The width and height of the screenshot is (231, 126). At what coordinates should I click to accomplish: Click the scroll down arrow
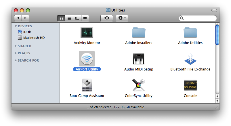coord(217,101)
